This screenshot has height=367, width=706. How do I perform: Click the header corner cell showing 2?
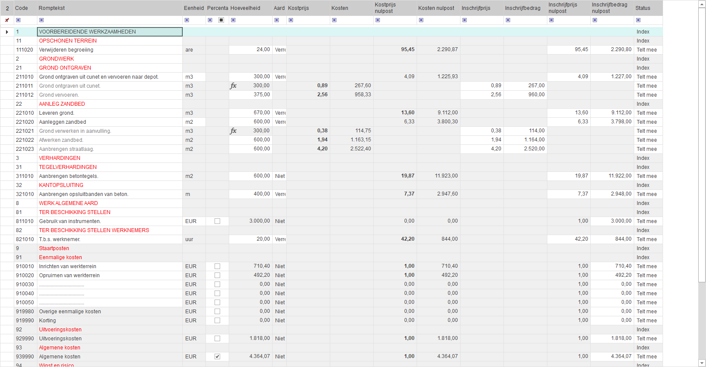(7, 8)
